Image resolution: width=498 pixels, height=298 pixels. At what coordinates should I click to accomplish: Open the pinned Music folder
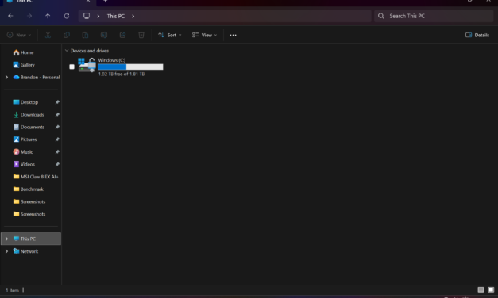pos(23,152)
